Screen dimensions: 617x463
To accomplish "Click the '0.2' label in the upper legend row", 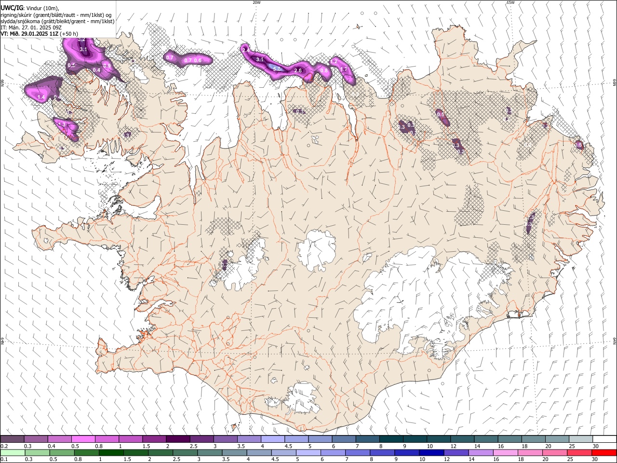I will coord(4,446).
